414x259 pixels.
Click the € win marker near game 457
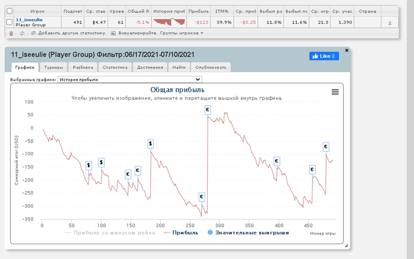click(312, 170)
